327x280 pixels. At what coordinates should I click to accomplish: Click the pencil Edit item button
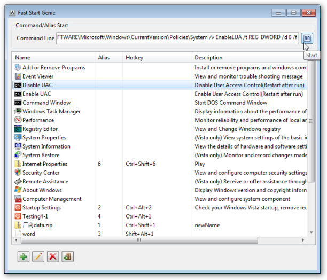pyautogui.click(x=38, y=256)
